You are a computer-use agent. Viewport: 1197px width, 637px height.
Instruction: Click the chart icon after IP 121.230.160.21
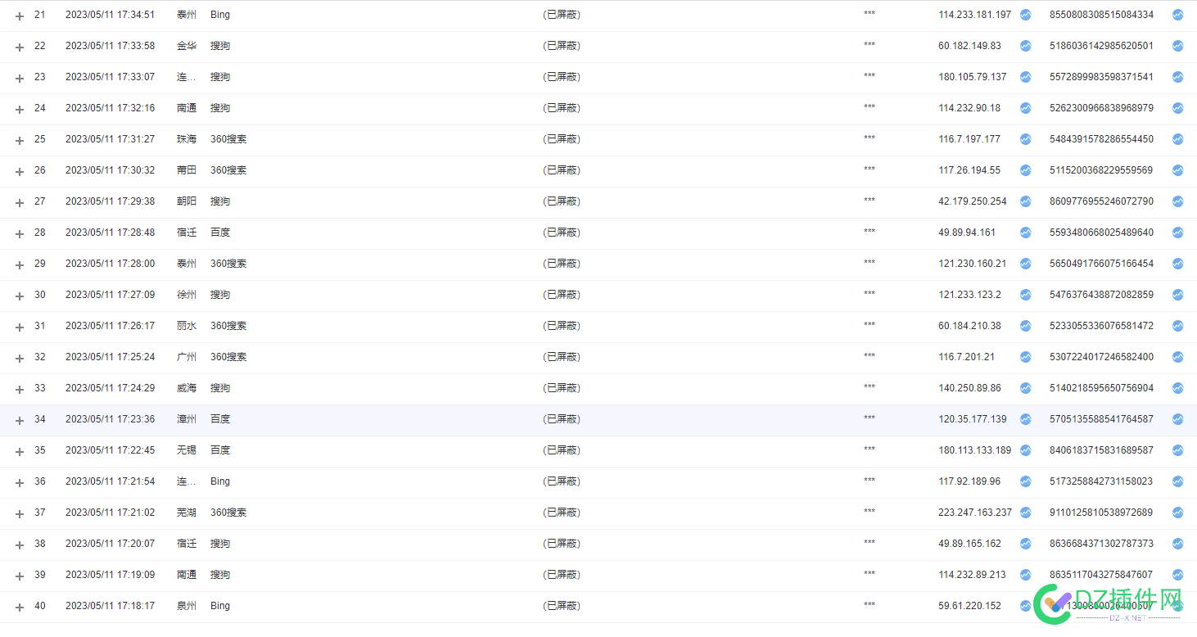1025,264
